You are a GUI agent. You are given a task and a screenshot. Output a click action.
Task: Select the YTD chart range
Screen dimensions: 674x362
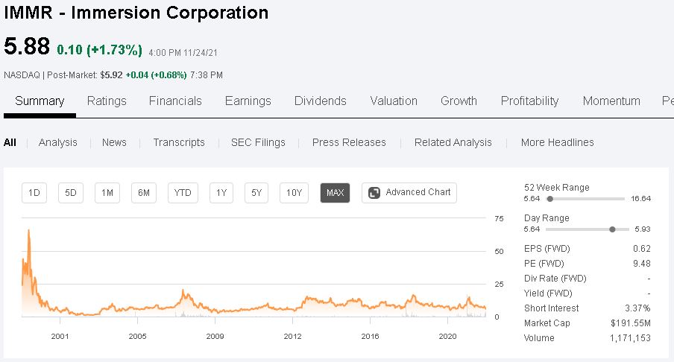pos(183,193)
